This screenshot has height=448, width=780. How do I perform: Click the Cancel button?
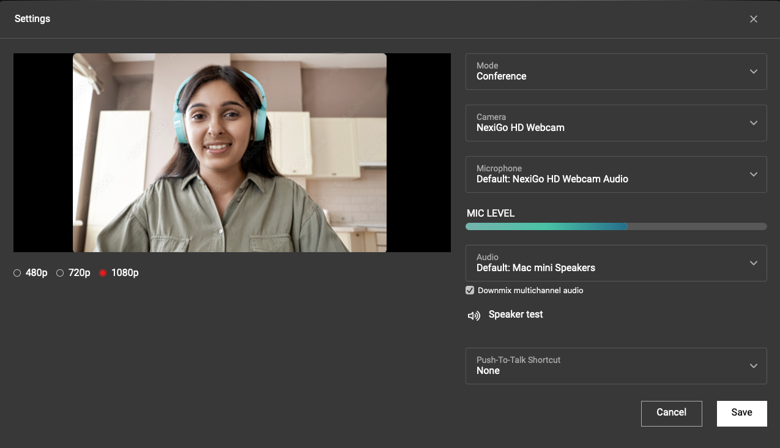pos(671,413)
